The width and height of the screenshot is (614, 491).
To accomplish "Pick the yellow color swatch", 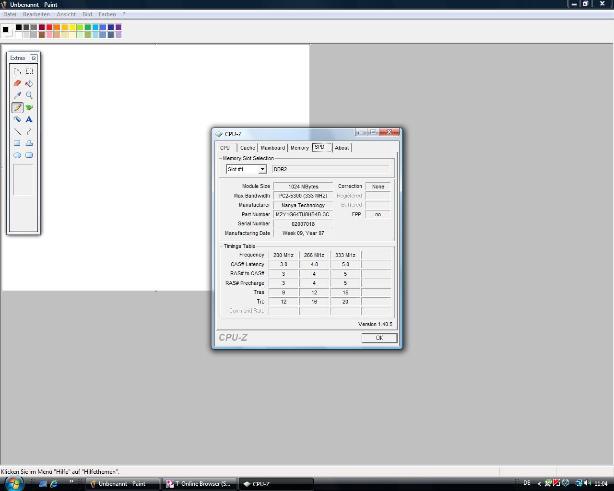I will 72,27.
